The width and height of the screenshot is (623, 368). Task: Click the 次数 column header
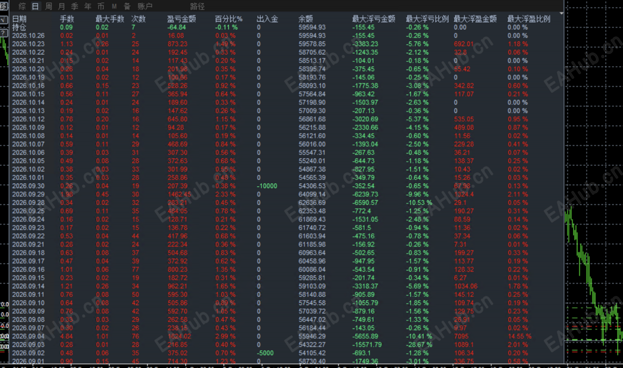tap(139, 19)
